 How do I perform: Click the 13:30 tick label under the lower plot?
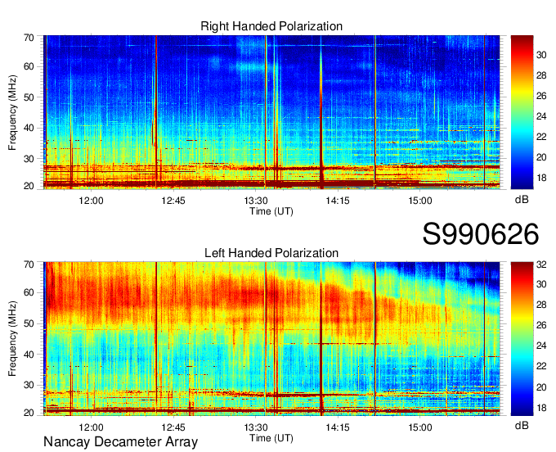coord(256,427)
